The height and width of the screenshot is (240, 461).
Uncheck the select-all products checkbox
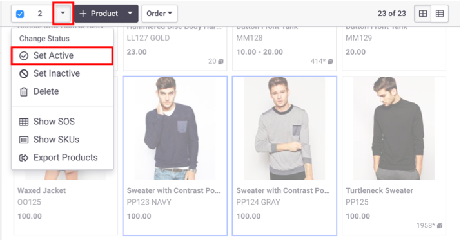point(20,14)
